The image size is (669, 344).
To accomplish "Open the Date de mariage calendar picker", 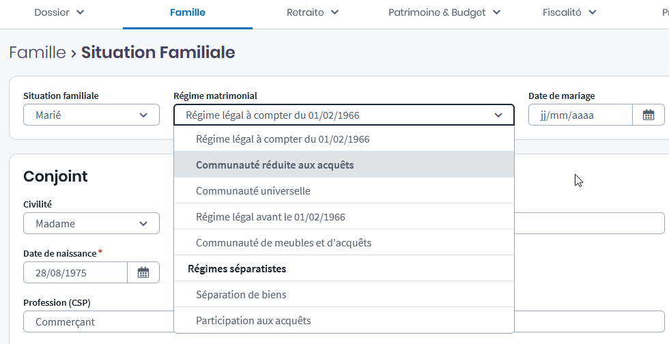I will [x=649, y=115].
